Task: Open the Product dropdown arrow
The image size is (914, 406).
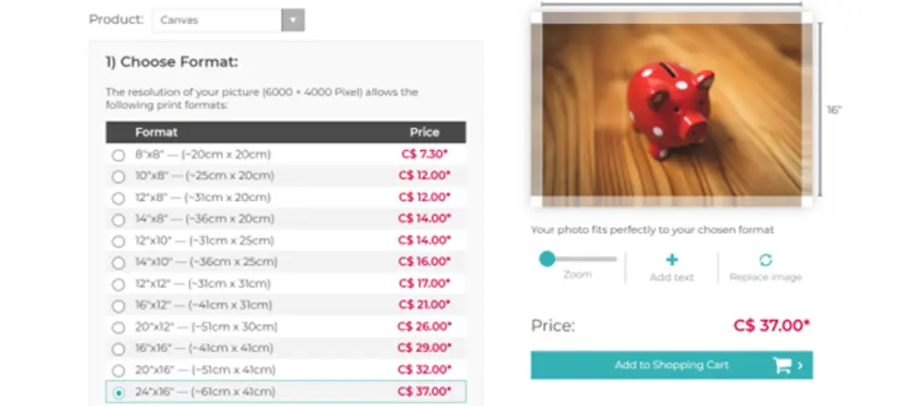Action: click(292, 19)
